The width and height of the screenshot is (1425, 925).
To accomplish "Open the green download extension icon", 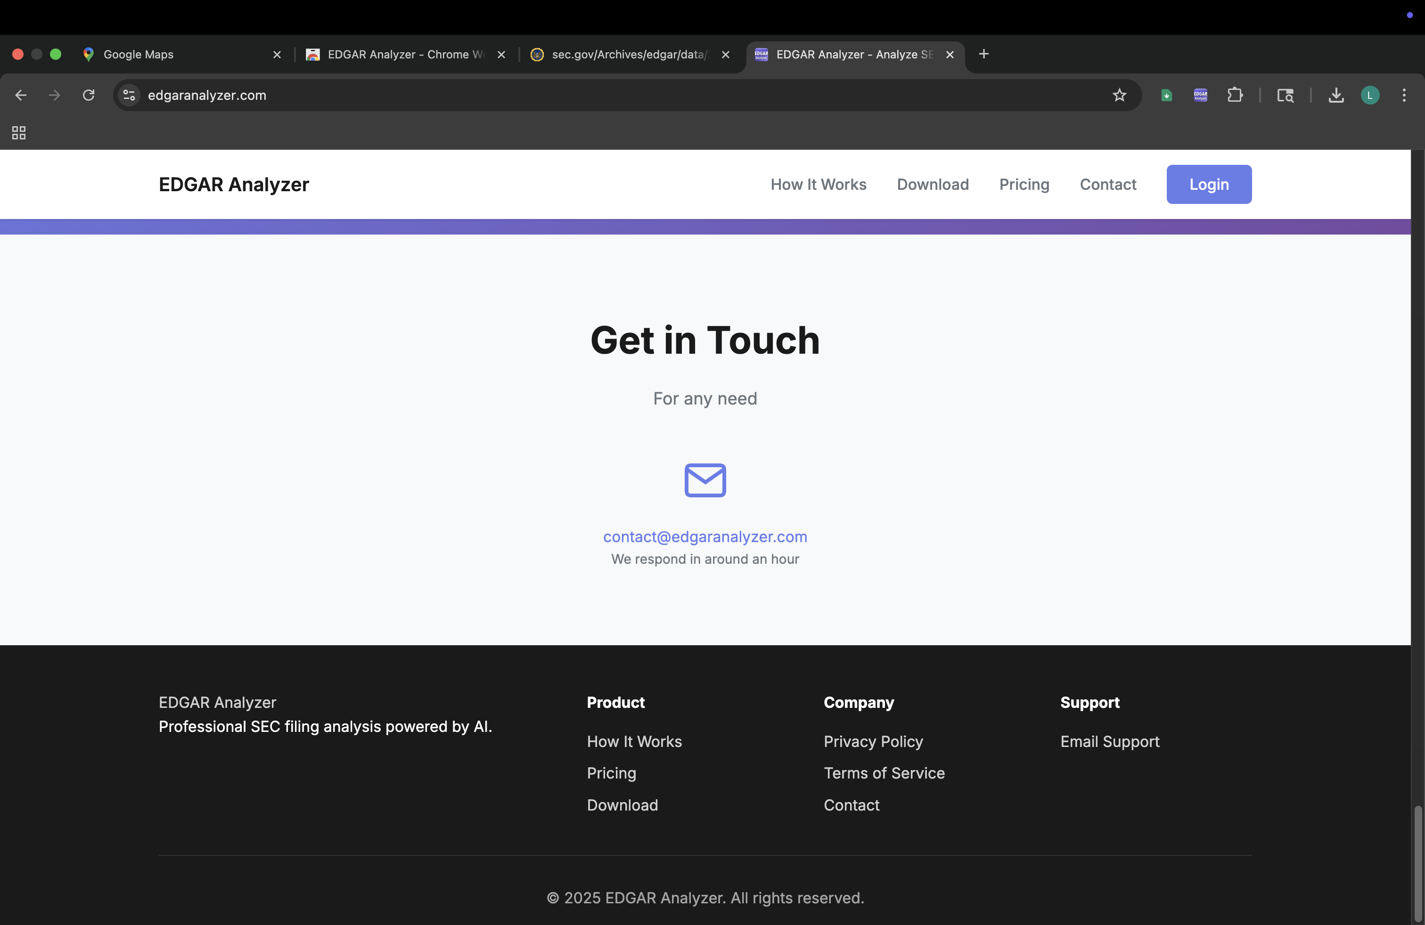I will point(1166,95).
